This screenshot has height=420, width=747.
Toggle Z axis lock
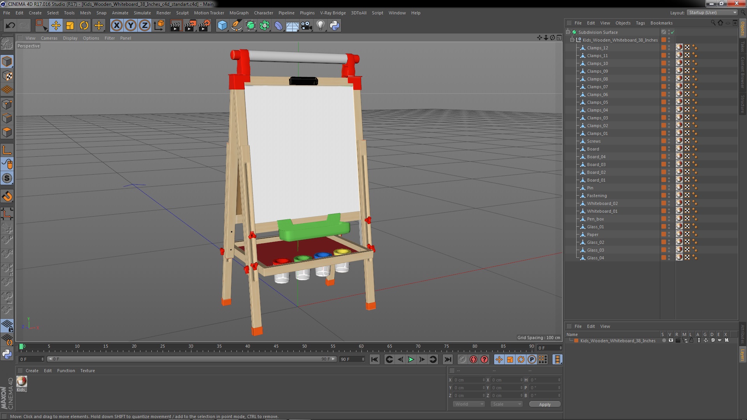point(145,26)
